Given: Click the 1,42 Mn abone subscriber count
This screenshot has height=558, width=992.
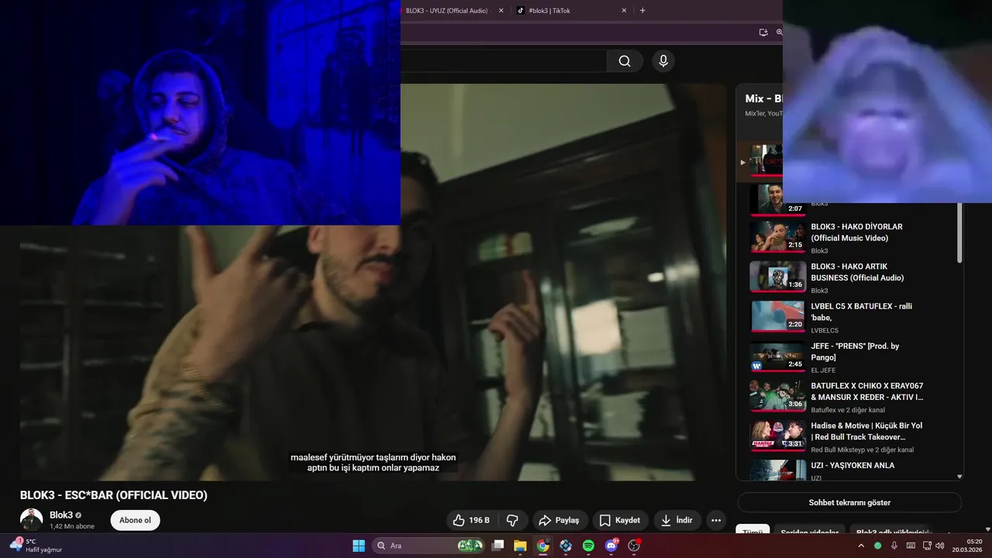Looking at the screenshot, I should pyautogui.click(x=72, y=526).
